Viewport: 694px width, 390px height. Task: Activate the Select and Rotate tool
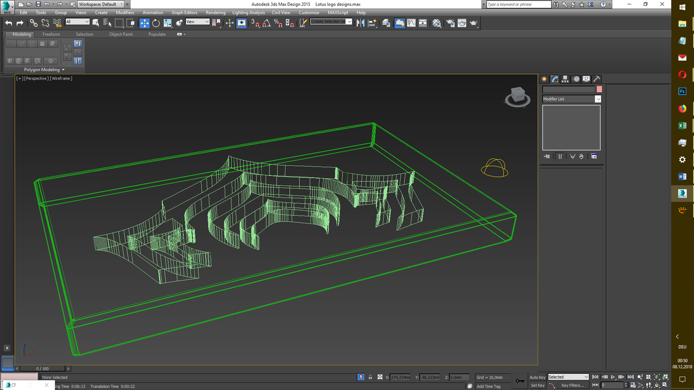[156, 23]
